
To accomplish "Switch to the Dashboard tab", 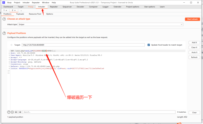I will tap(8, 7).
